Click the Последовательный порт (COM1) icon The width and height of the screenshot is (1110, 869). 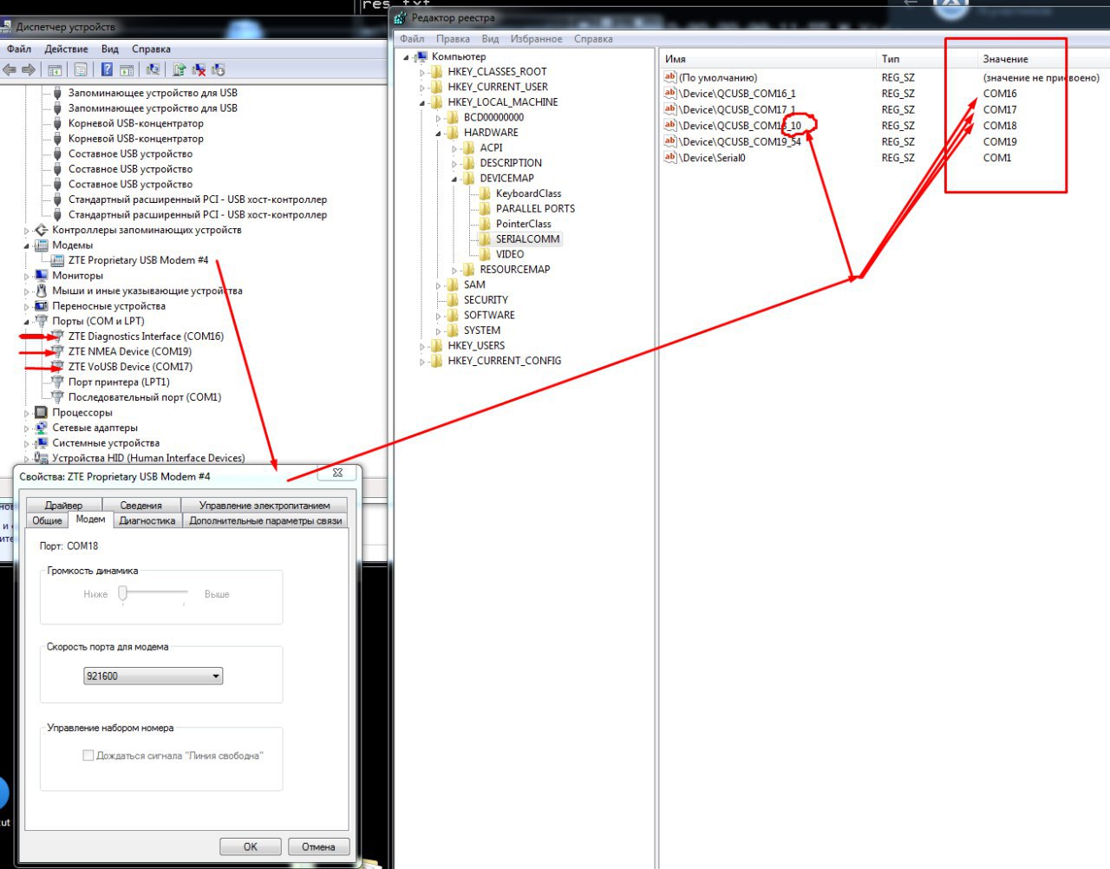pos(57,397)
